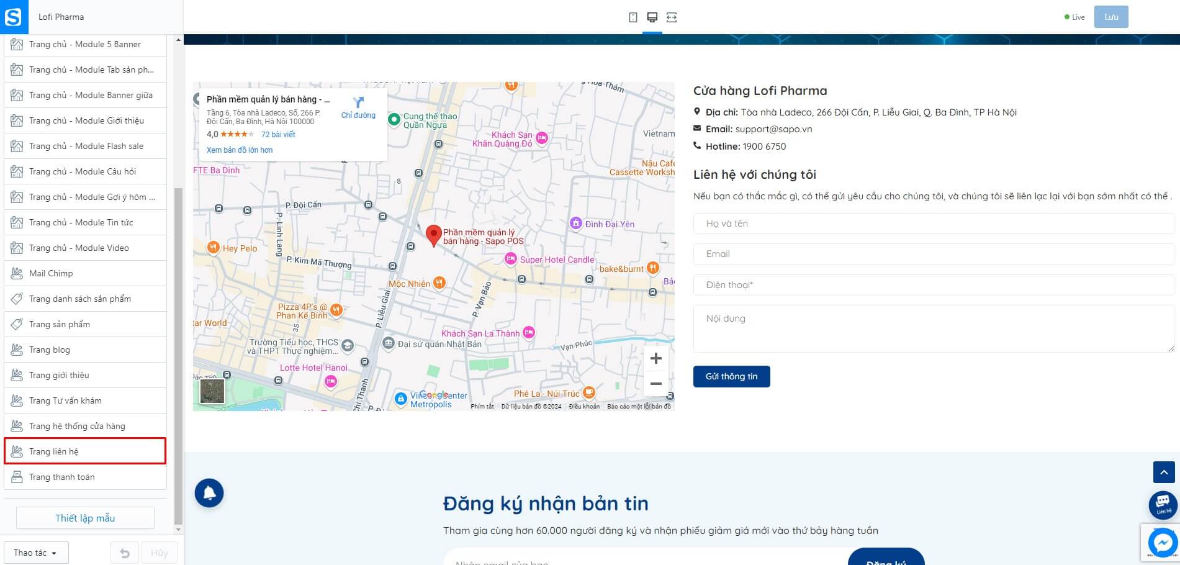1180x565 pixels.
Task: Open Trang chủ - Module Giới thiệu section
Action: click(86, 120)
